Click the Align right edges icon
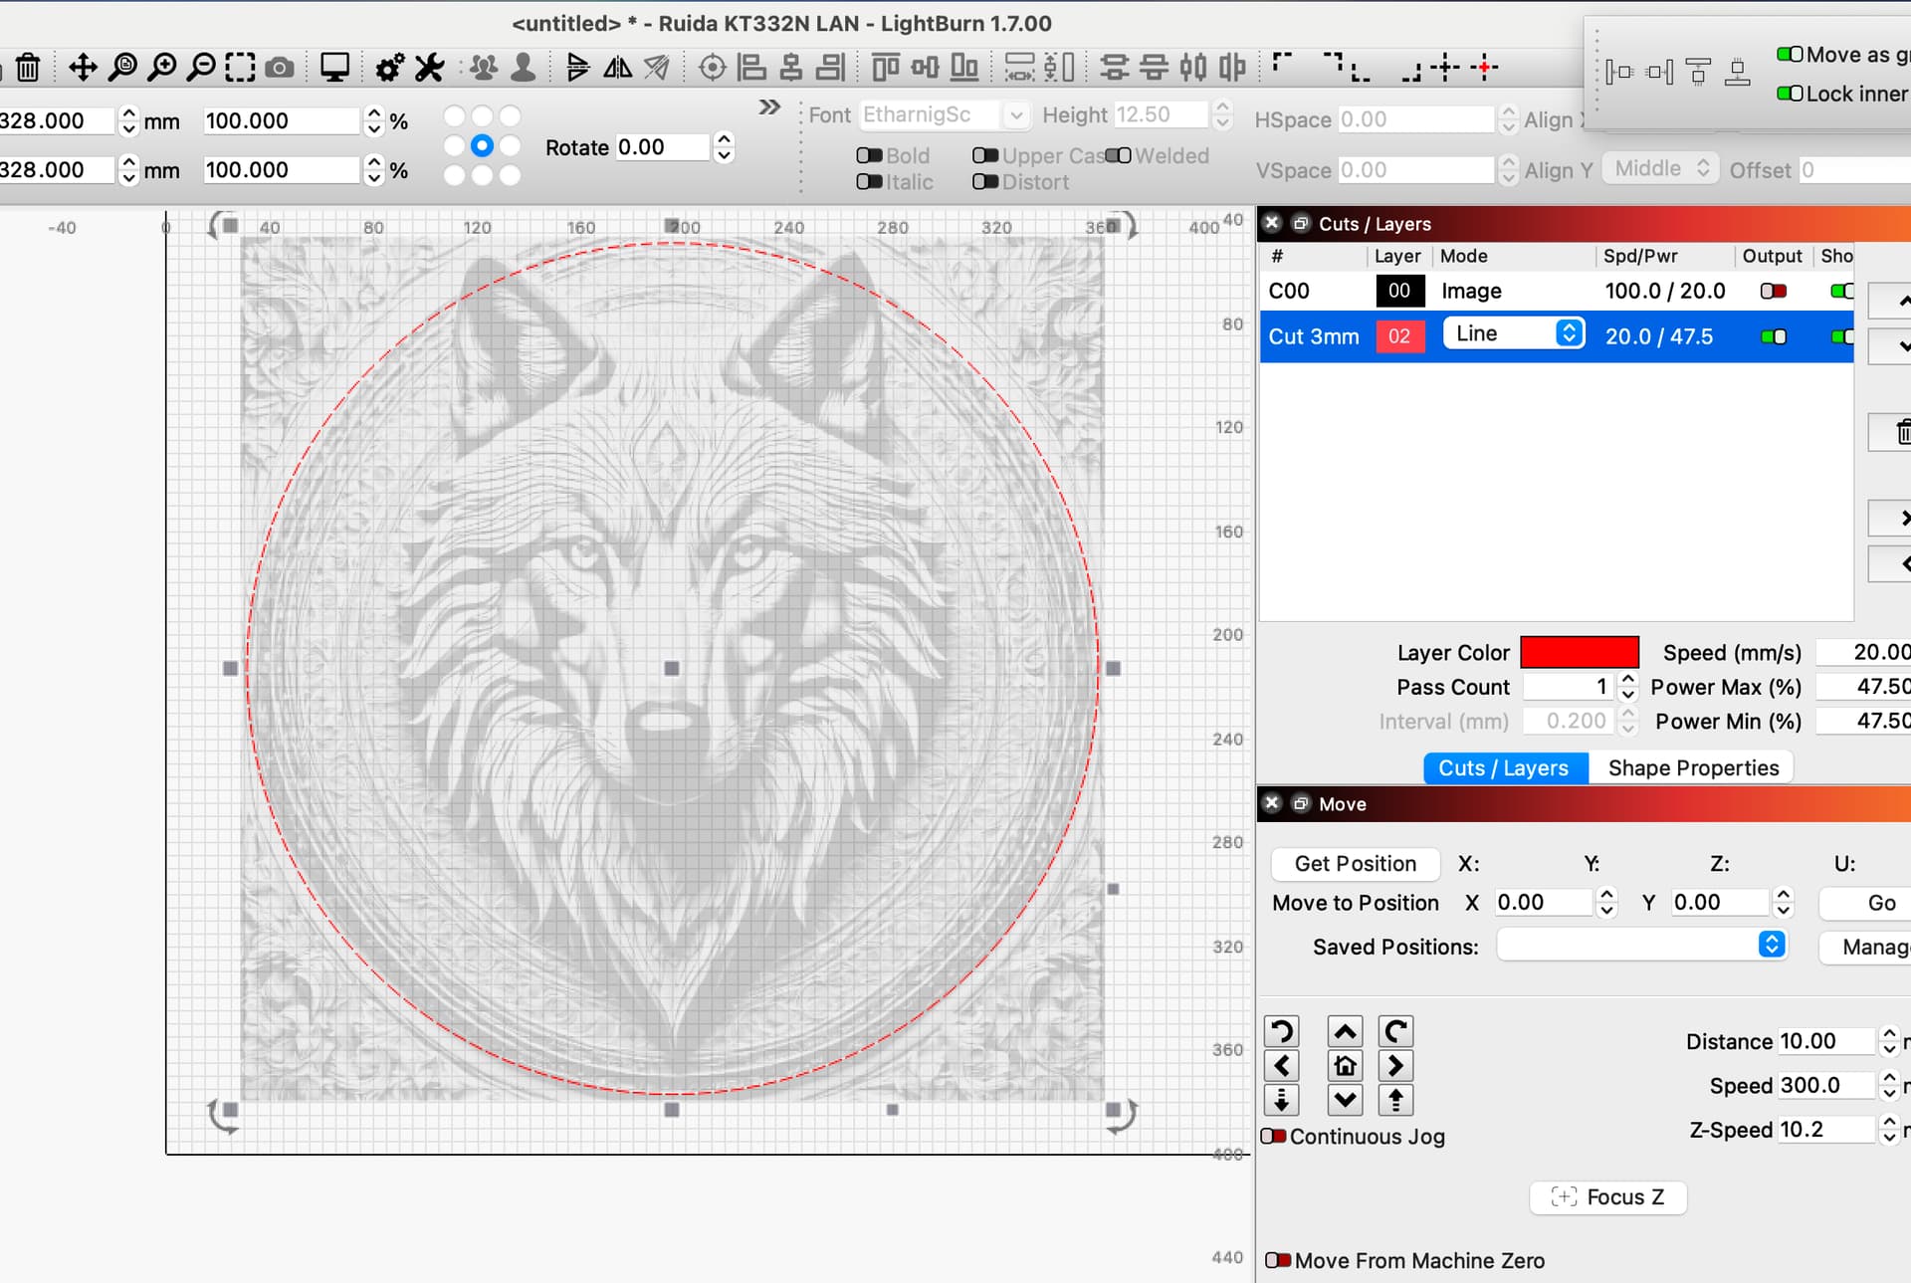Image resolution: width=1911 pixels, height=1283 pixels. [830, 68]
